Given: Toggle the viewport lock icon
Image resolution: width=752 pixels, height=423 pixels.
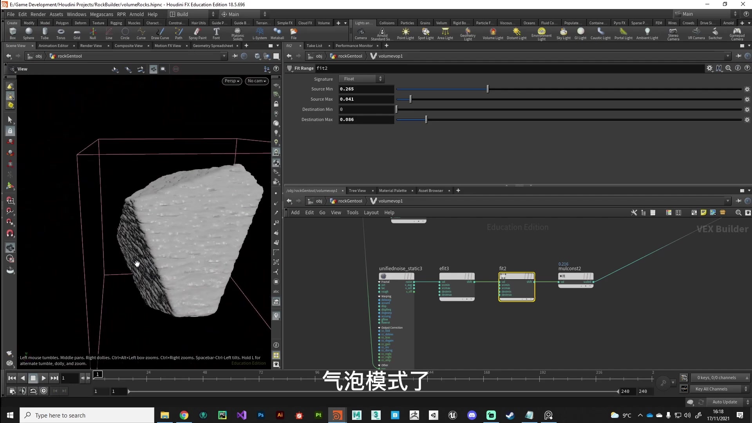Looking at the screenshot, I should (276, 104).
